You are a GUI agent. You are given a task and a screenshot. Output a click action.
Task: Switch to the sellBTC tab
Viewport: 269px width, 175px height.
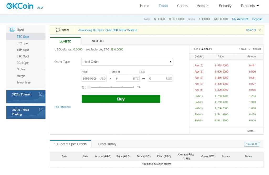pos(98,41)
